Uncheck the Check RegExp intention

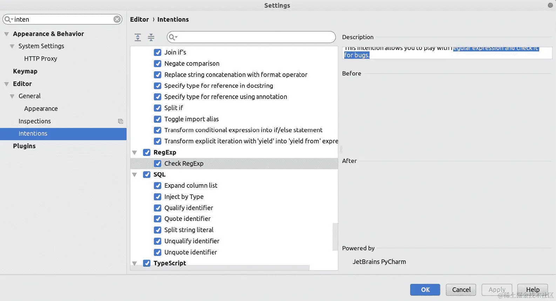coord(158,163)
